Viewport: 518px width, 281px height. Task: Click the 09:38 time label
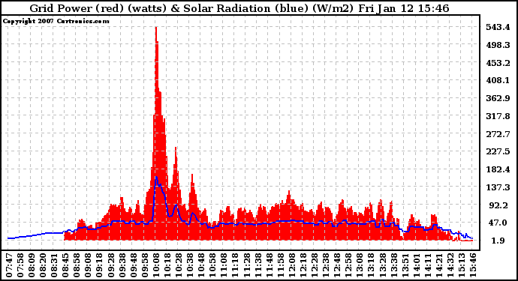pyautogui.click(x=122, y=265)
